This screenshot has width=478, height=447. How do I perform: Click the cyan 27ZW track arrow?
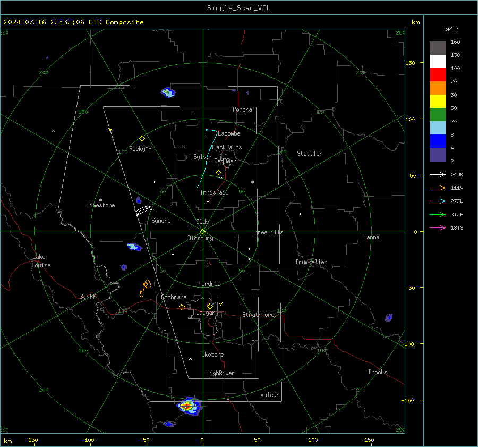[438, 201]
